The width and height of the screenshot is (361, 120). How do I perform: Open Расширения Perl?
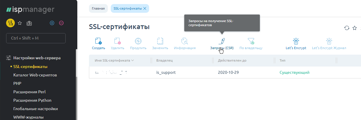pyautogui.click(x=29, y=92)
